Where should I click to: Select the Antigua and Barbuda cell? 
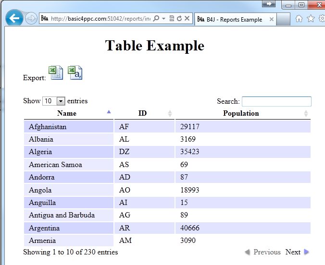(69, 215)
